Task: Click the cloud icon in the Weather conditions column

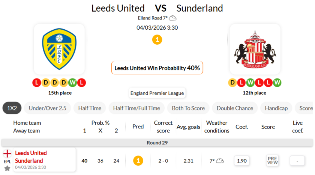Action: (220, 161)
